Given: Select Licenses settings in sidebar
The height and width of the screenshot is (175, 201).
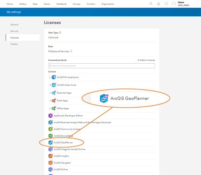Looking at the screenshot, I should point(23,38).
